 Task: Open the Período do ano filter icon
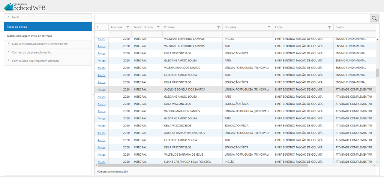tap(158, 27)
